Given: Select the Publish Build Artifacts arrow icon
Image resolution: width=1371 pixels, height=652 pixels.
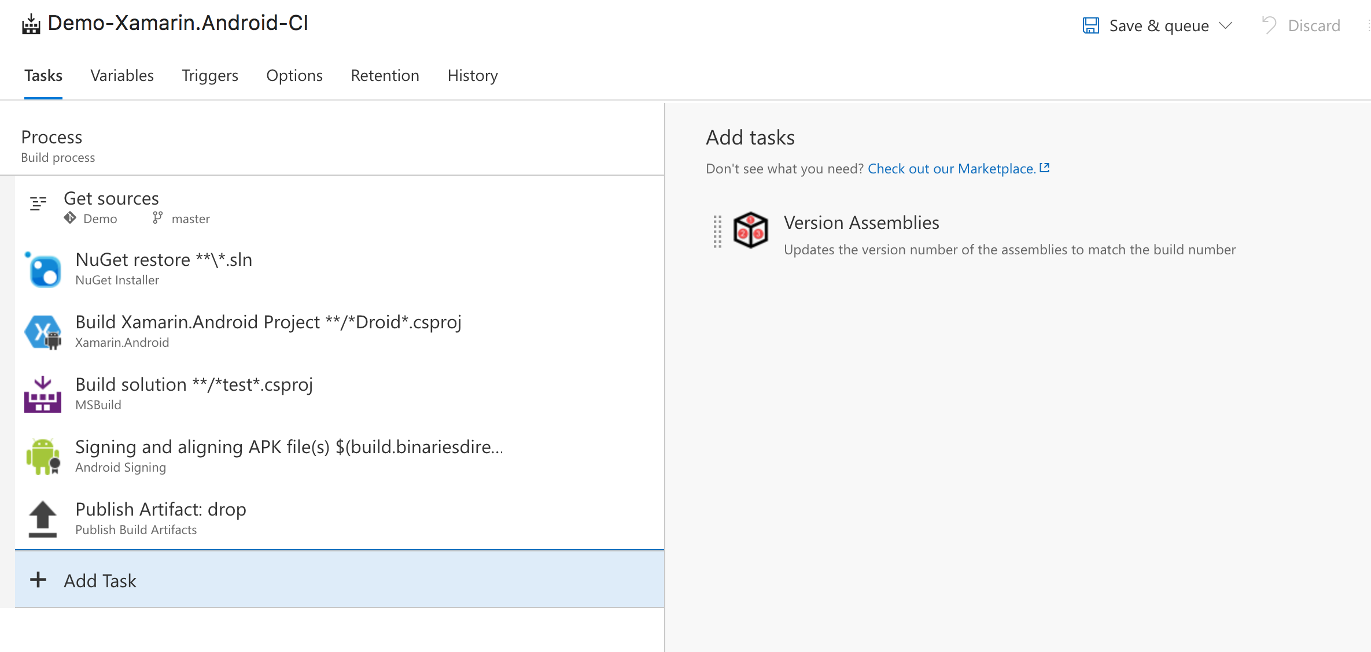Looking at the screenshot, I should pos(42,518).
